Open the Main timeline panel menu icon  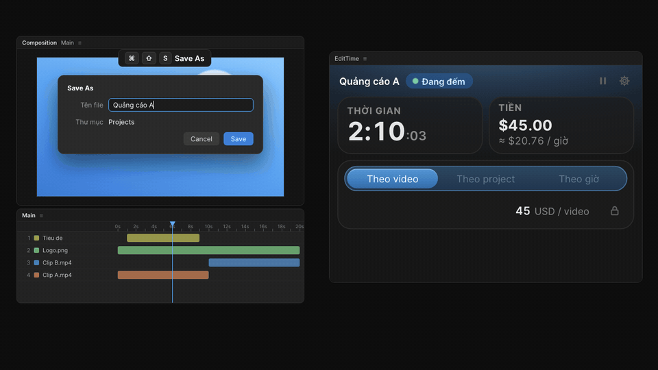click(x=41, y=216)
